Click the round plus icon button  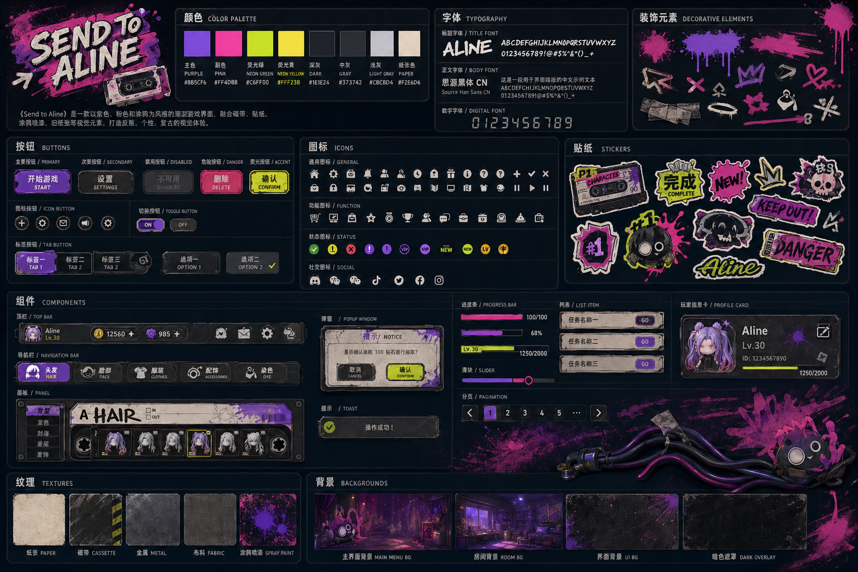point(22,223)
